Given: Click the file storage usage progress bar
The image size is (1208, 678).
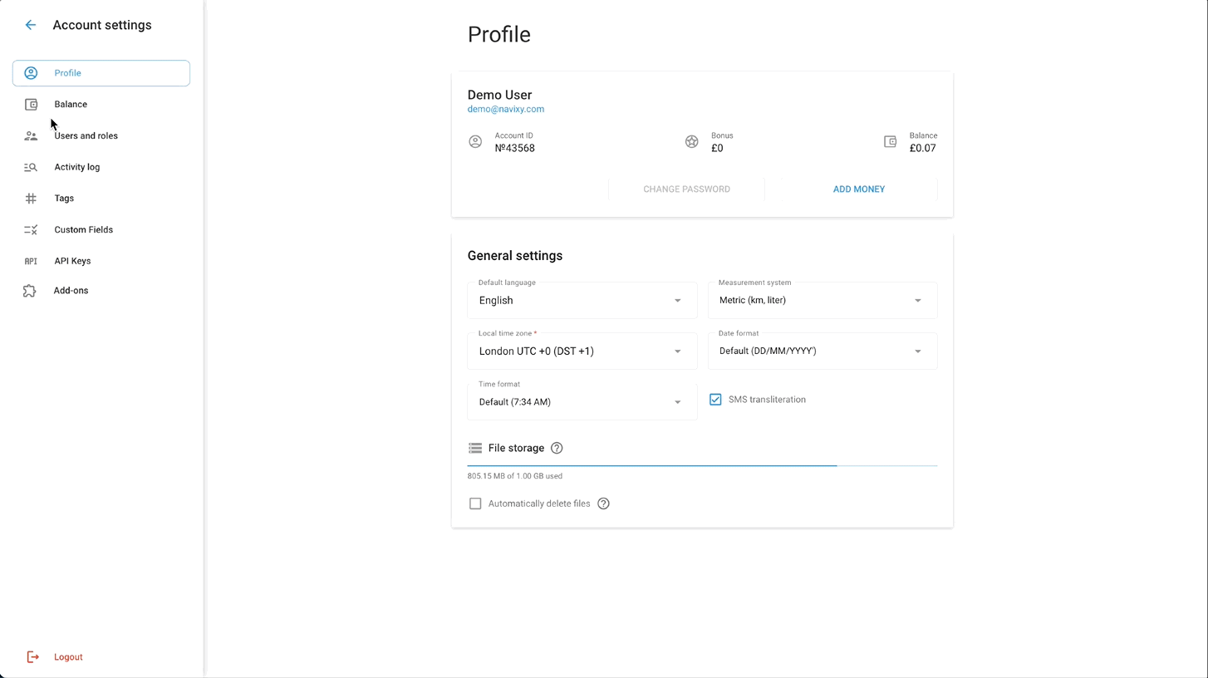Looking at the screenshot, I should click(x=702, y=466).
